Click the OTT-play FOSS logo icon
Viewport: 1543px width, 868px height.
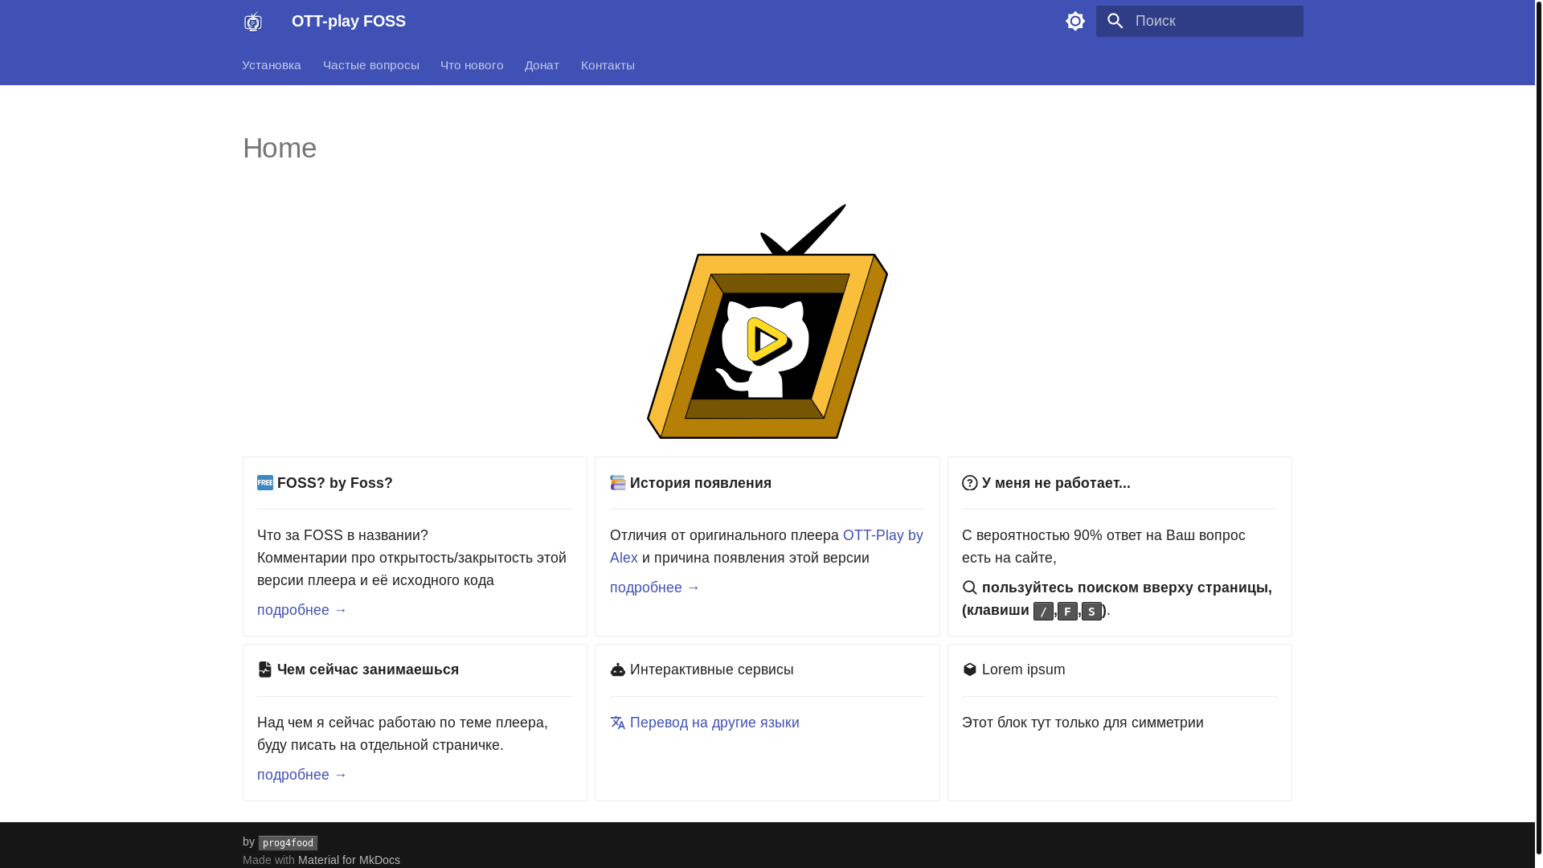point(253,21)
